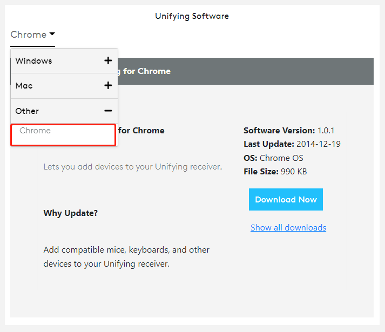Click the Why Update? heading

pos(71,213)
